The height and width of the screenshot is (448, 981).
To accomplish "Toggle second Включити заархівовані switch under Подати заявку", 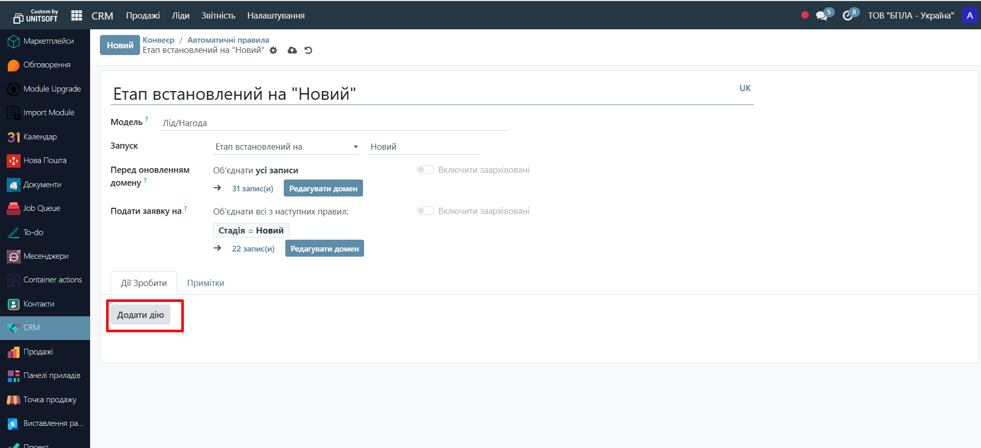I will coord(425,211).
